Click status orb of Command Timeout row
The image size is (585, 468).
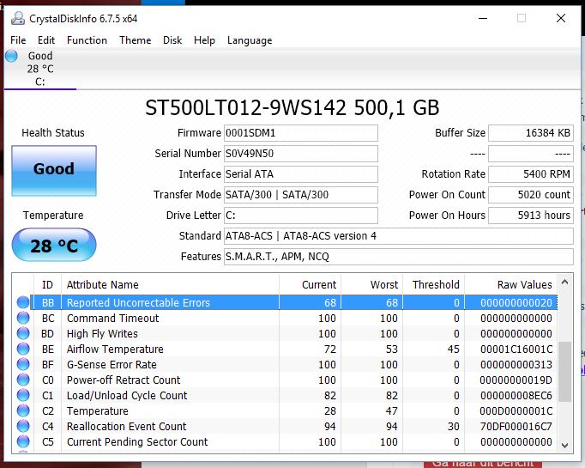coord(23,318)
